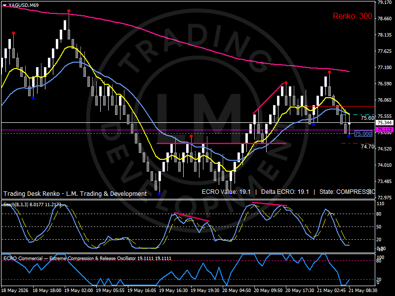Click the 78.660 price axis value
395x296 pixels.
[x=385, y=18]
